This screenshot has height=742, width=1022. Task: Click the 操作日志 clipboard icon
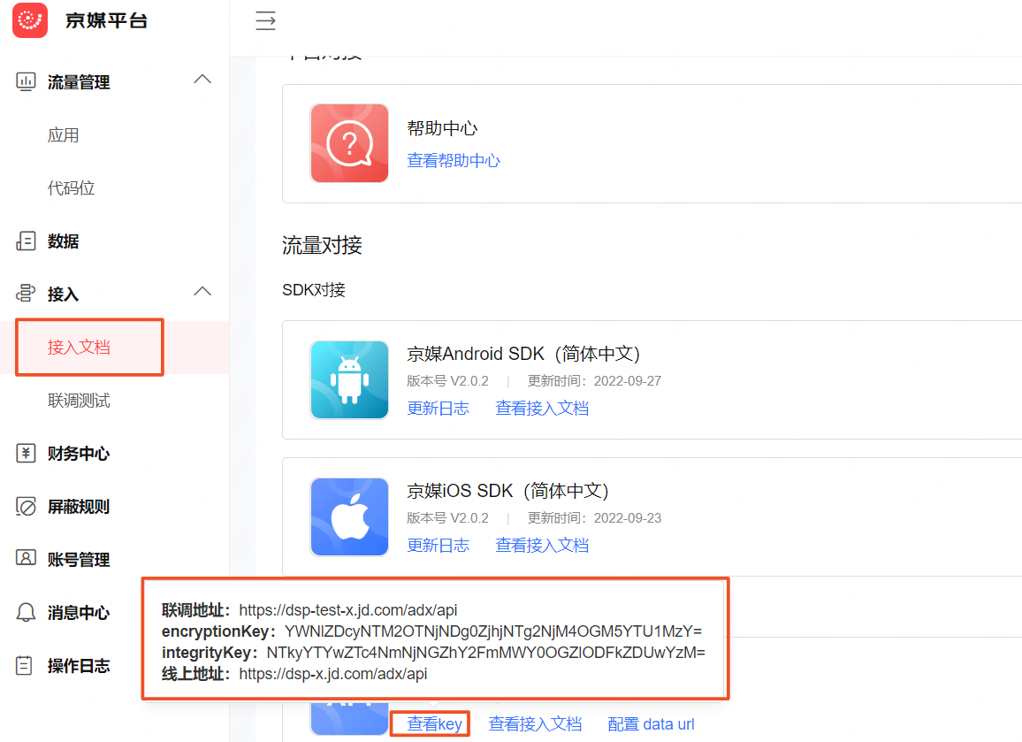(x=24, y=665)
